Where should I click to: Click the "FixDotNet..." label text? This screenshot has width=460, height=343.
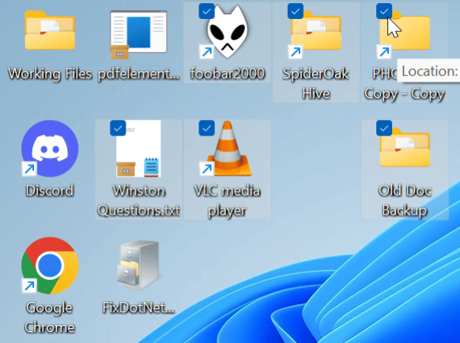tap(138, 308)
